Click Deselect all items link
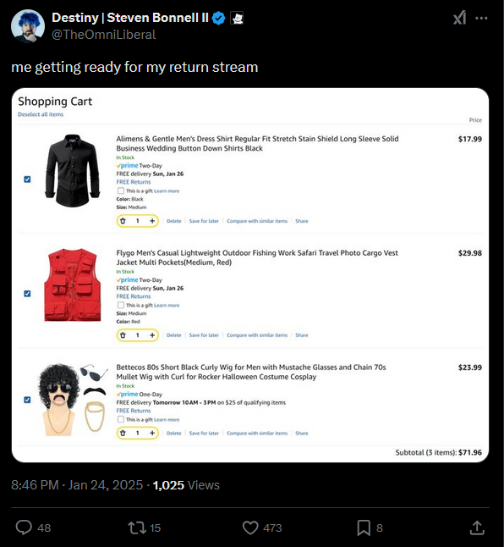 41,114
